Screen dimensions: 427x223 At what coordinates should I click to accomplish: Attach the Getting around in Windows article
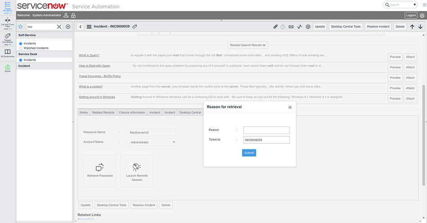[x=410, y=98]
